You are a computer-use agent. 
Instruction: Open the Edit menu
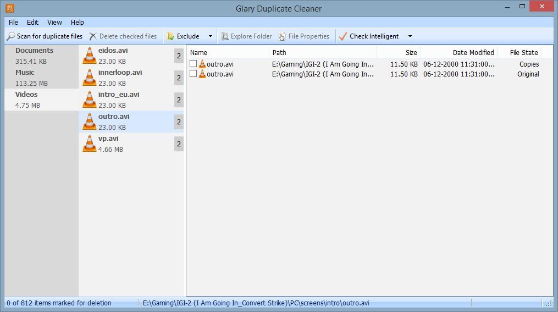pos(32,22)
